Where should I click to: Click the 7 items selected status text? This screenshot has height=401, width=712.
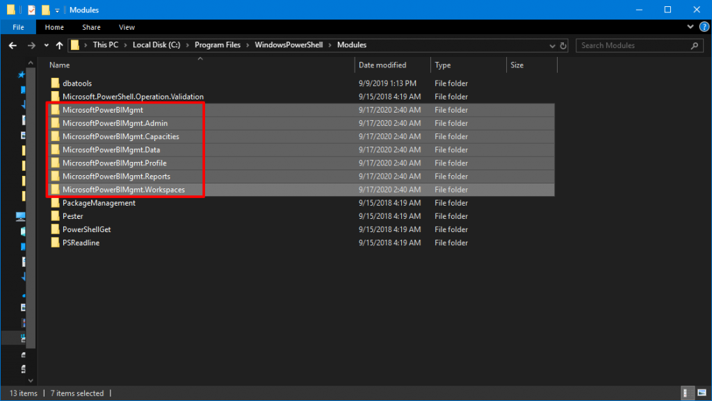point(76,393)
